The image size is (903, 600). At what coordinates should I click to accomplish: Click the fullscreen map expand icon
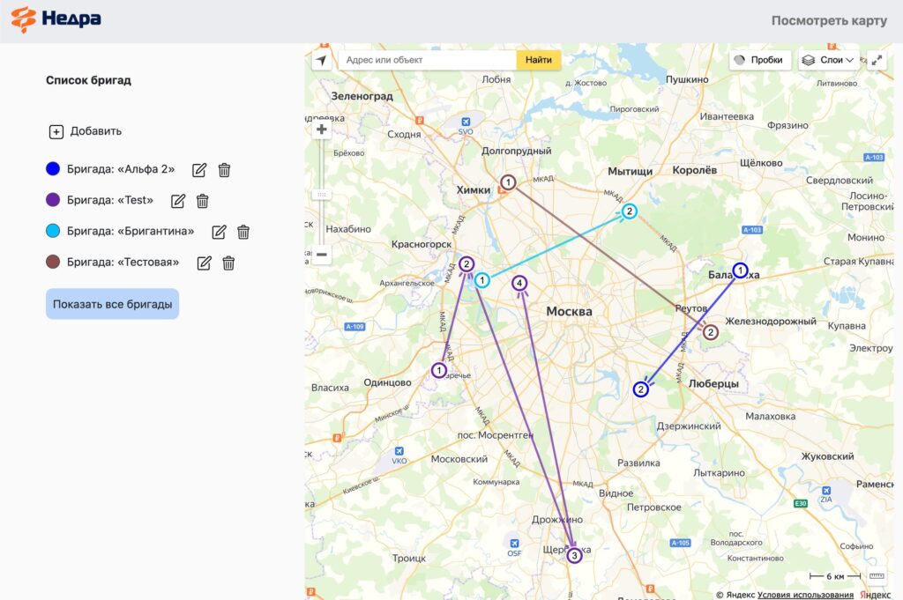tap(877, 60)
